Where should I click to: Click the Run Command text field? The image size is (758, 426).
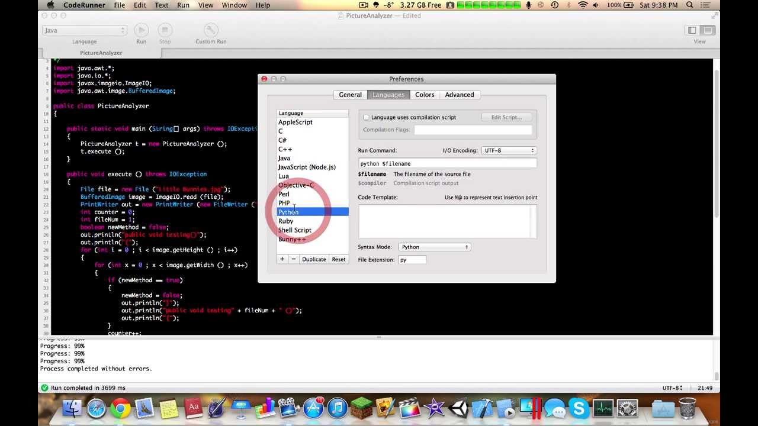click(x=448, y=163)
